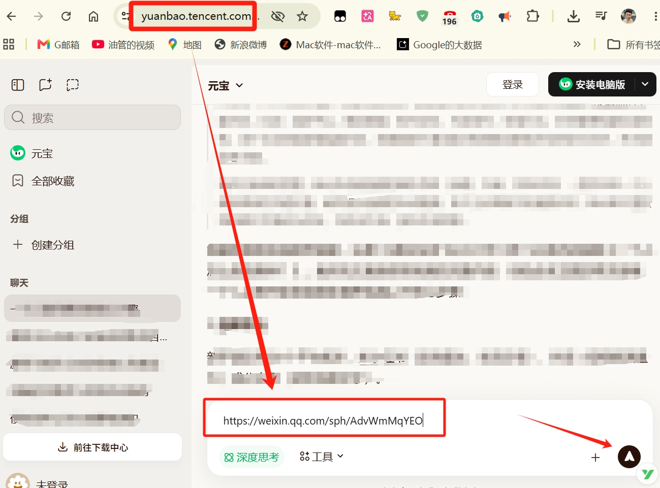Screen dimensions: 660x488
Task: Open the megaphone extension icon
Action: [505, 16]
